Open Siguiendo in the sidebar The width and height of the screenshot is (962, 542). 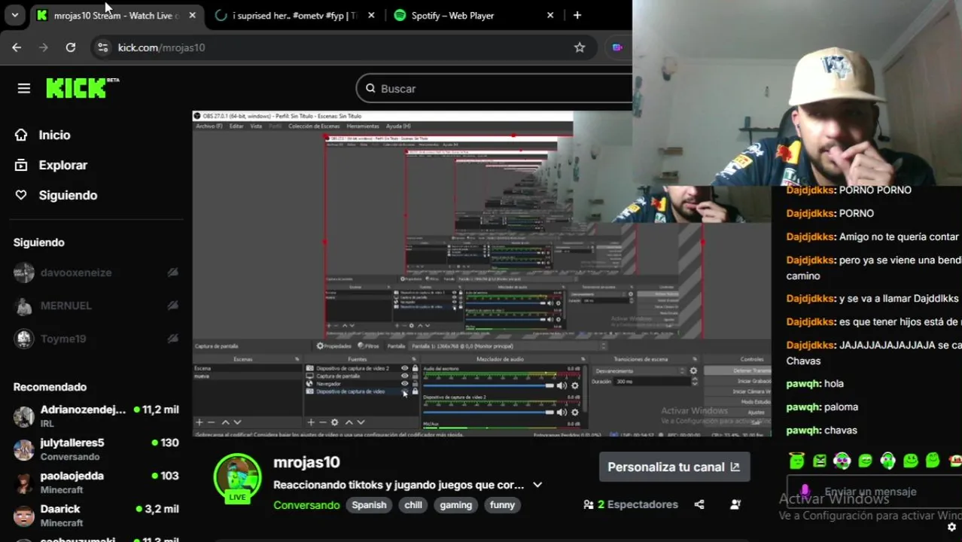56,195
